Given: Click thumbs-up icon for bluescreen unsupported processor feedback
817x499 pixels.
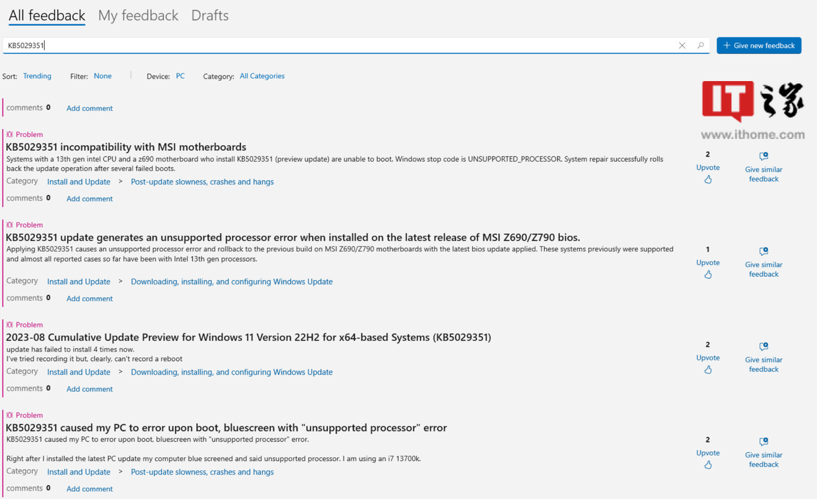Looking at the screenshot, I should (x=708, y=465).
